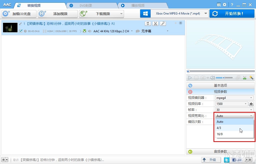Click the pencil rename icon on video item

click(20, 24)
